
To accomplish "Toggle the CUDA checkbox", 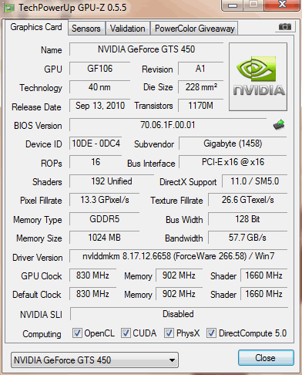I will 126,333.
